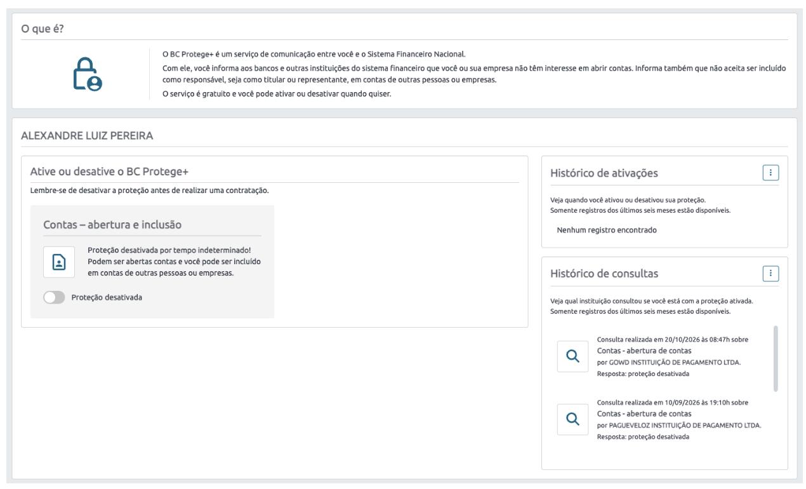This screenshot has width=806, height=489.
Task: Click the magnifier icon for GOWD consultation
Action: point(572,356)
